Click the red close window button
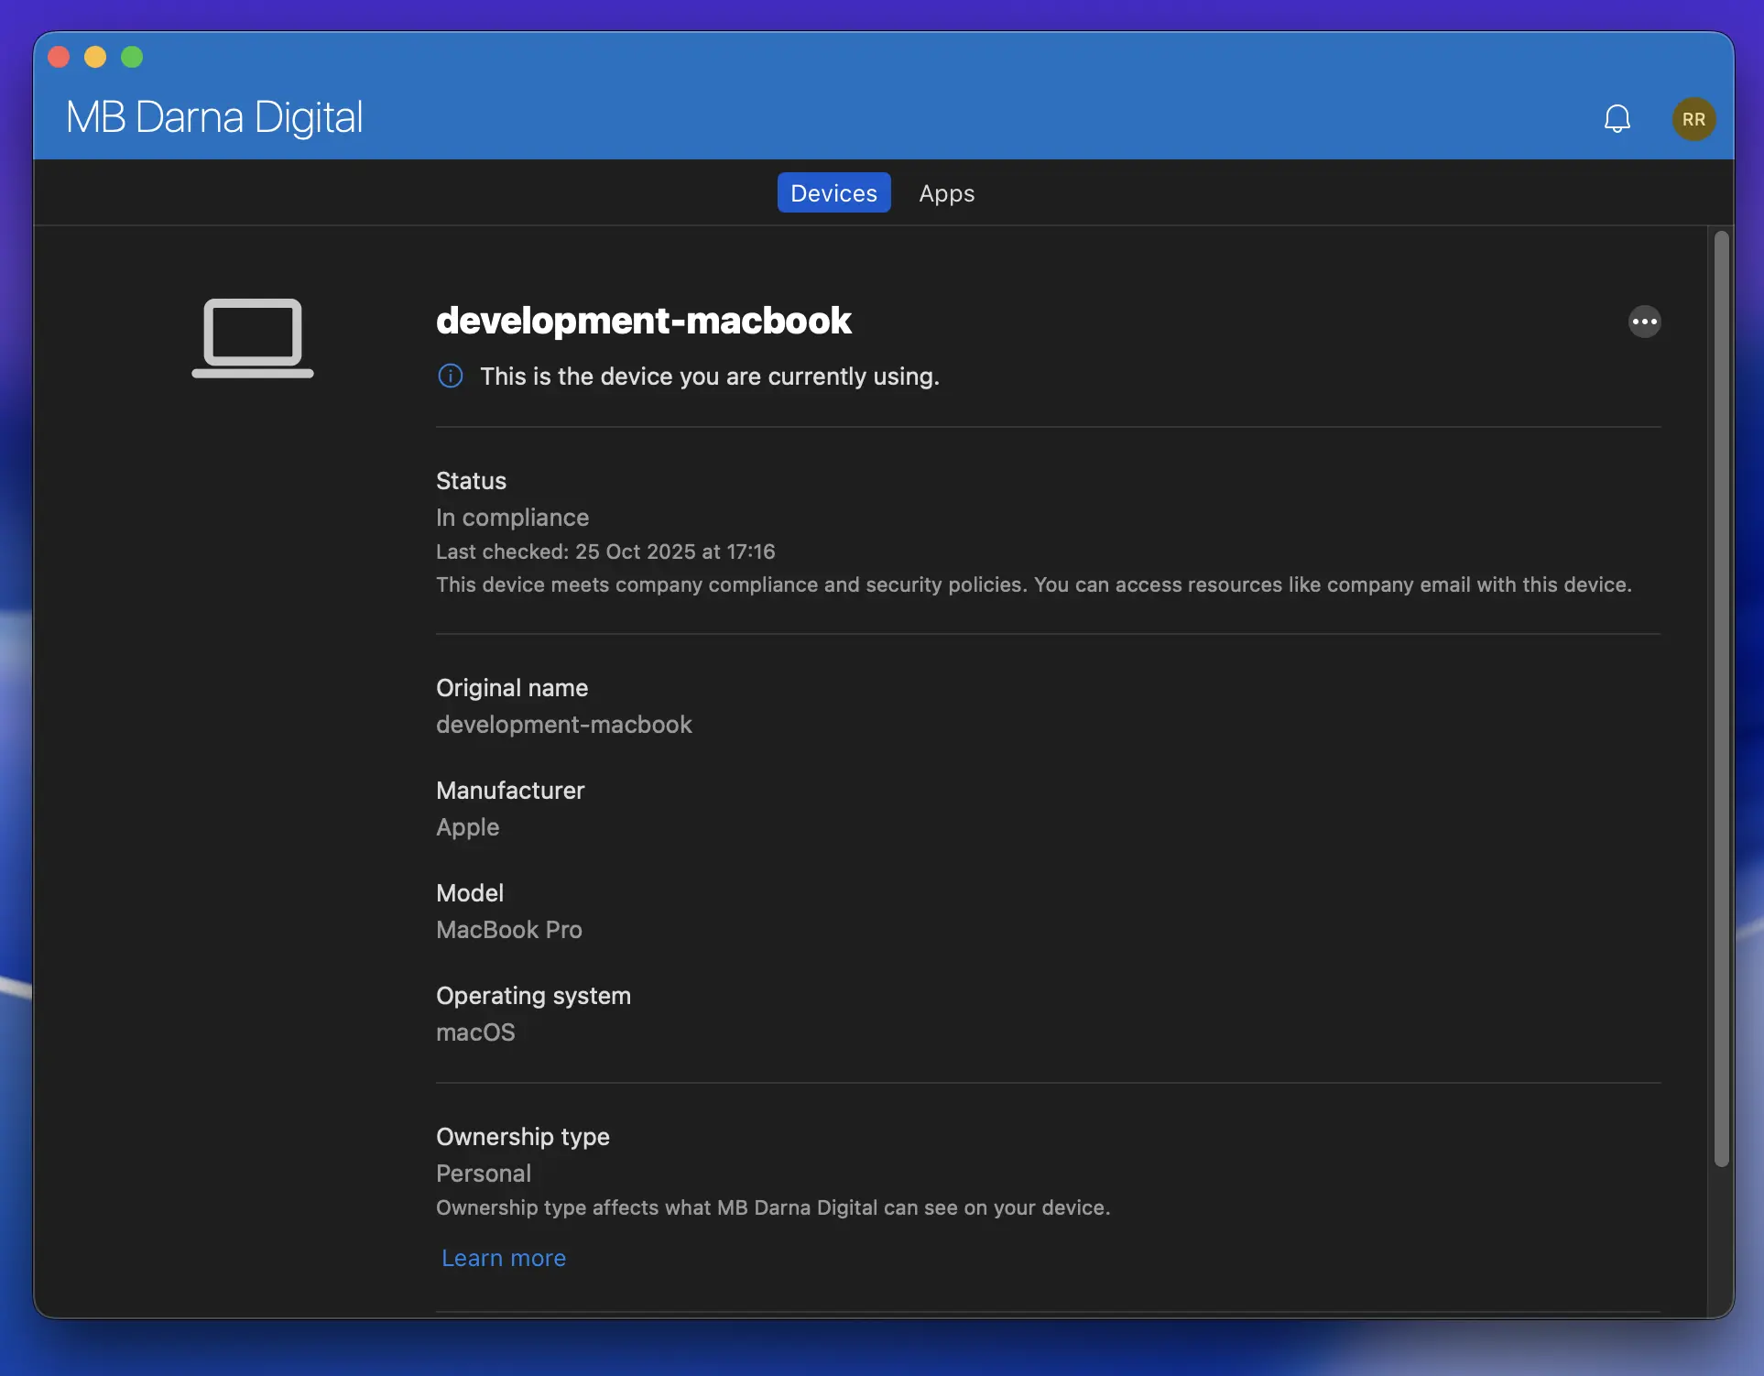The height and width of the screenshot is (1376, 1764). click(x=59, y=57)
